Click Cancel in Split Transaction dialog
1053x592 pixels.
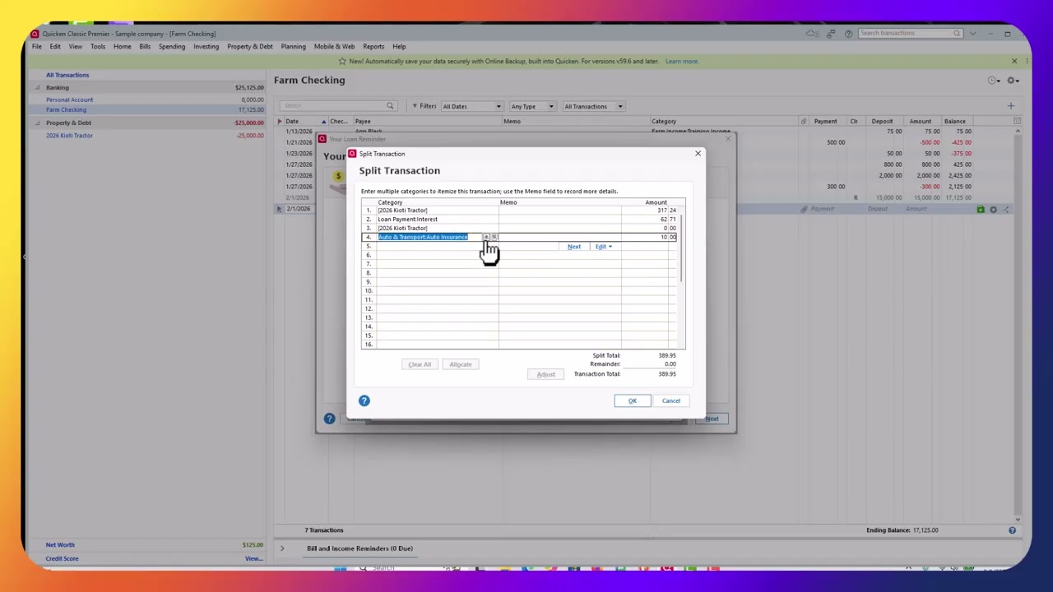(x=671, y=400)
